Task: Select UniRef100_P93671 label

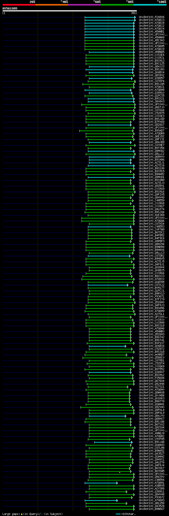Action: (x=152, y=296)
